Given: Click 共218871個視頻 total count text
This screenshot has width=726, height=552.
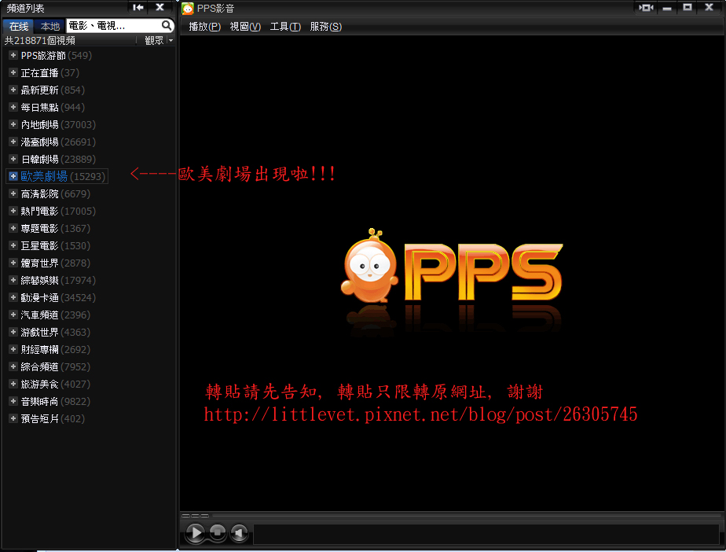Looking at the screenshot, I should pos(40,41).
